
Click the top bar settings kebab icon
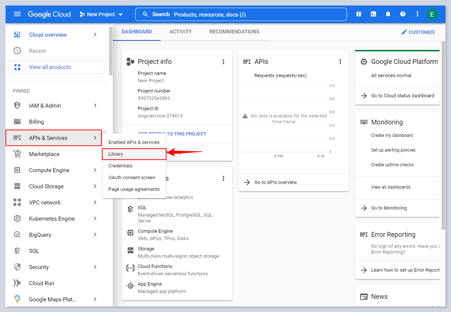[x=418, y=14]
